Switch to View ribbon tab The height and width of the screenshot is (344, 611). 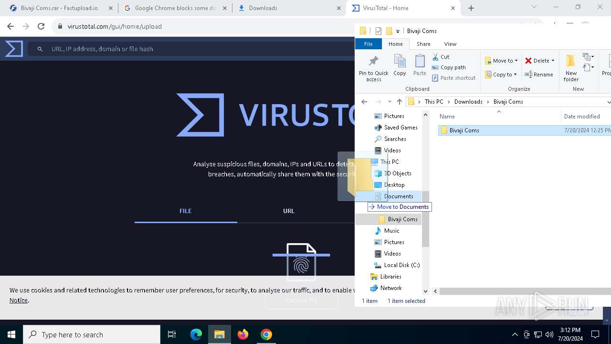(450, 44)
